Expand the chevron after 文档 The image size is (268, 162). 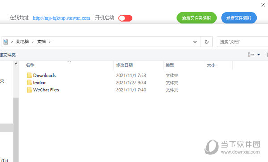tap(50, 41)
